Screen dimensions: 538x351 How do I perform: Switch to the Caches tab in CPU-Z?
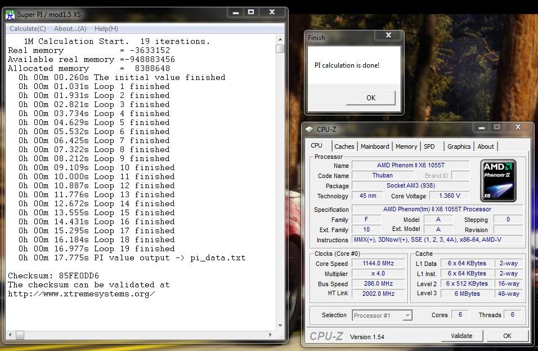click(x=344, y=146)
